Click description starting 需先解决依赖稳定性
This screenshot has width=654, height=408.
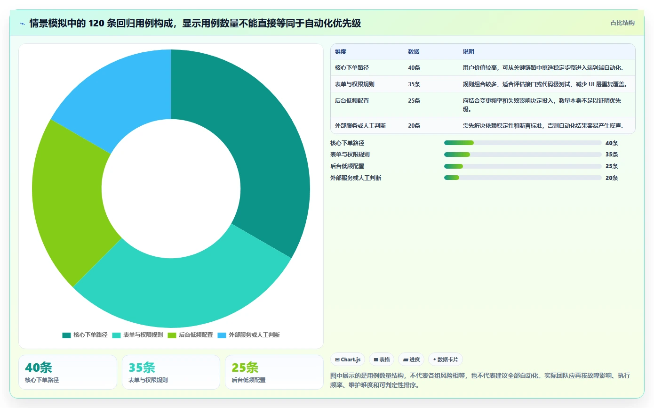[x=543, y=125]
